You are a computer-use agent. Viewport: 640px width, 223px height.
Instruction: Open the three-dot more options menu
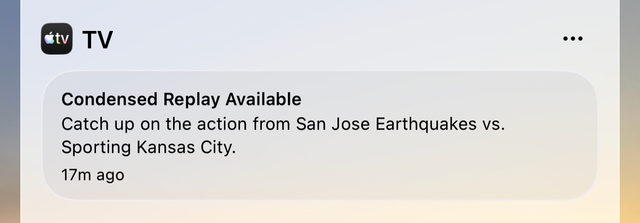pos(573,39)
